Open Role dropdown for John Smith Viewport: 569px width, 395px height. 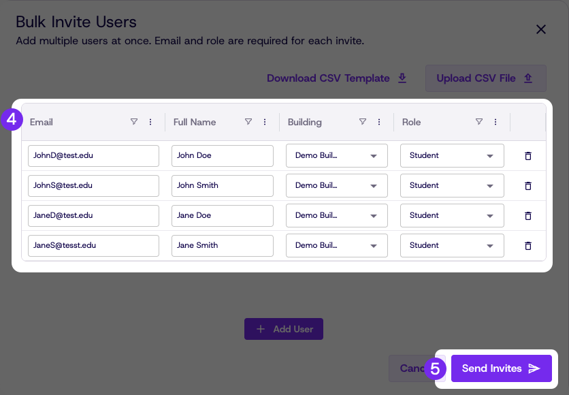coord(452,185)
